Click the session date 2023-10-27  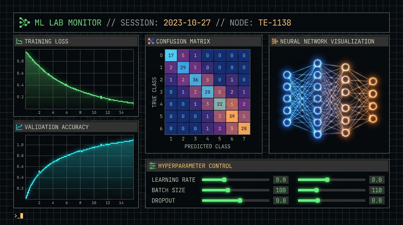pyautogui.click(x=187, y=23)
